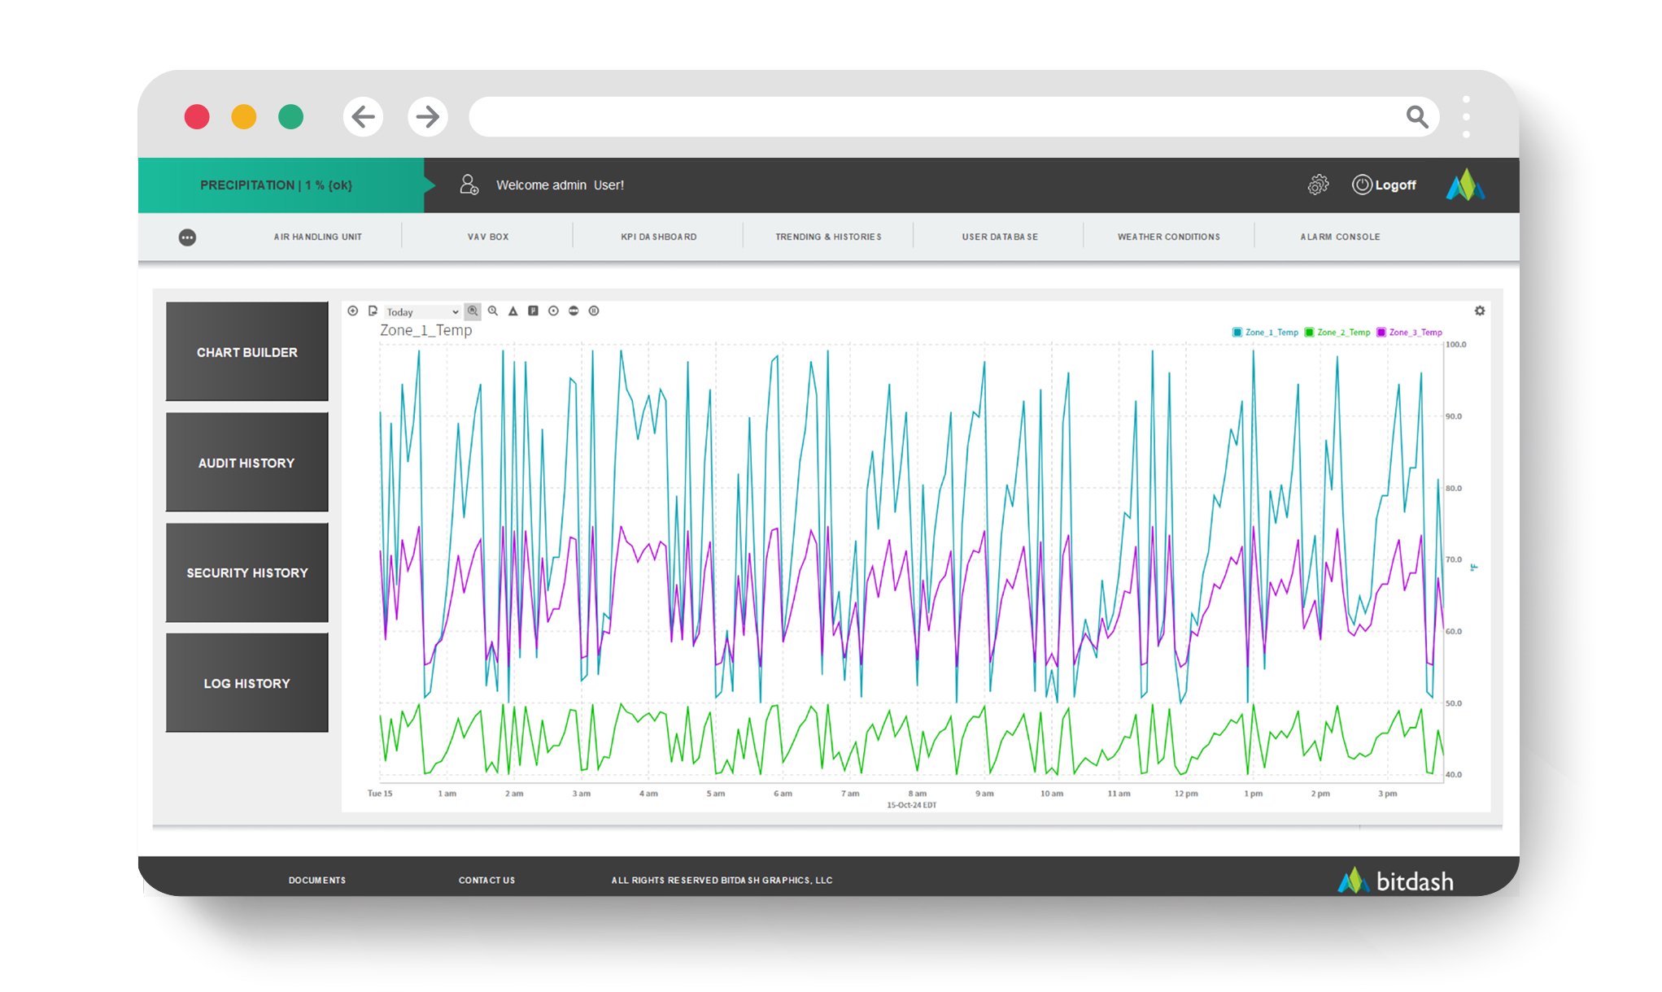Go to the VAV Box tab
The height and width of the screenshot is (992, 1662).
point(488,237)
